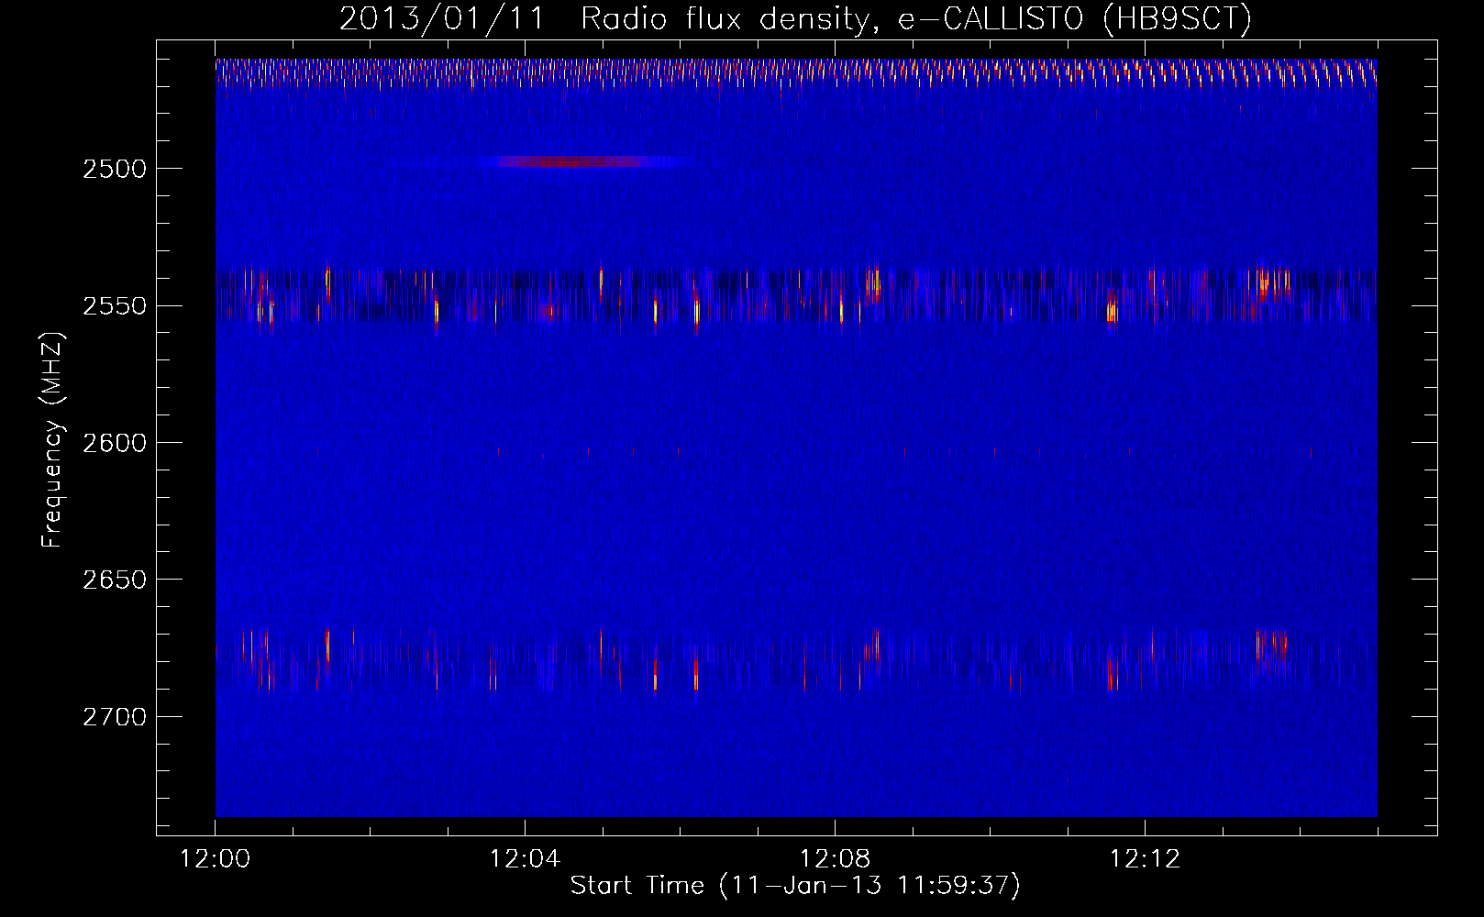Select the 2550 frequency axis label

[115, 306]
